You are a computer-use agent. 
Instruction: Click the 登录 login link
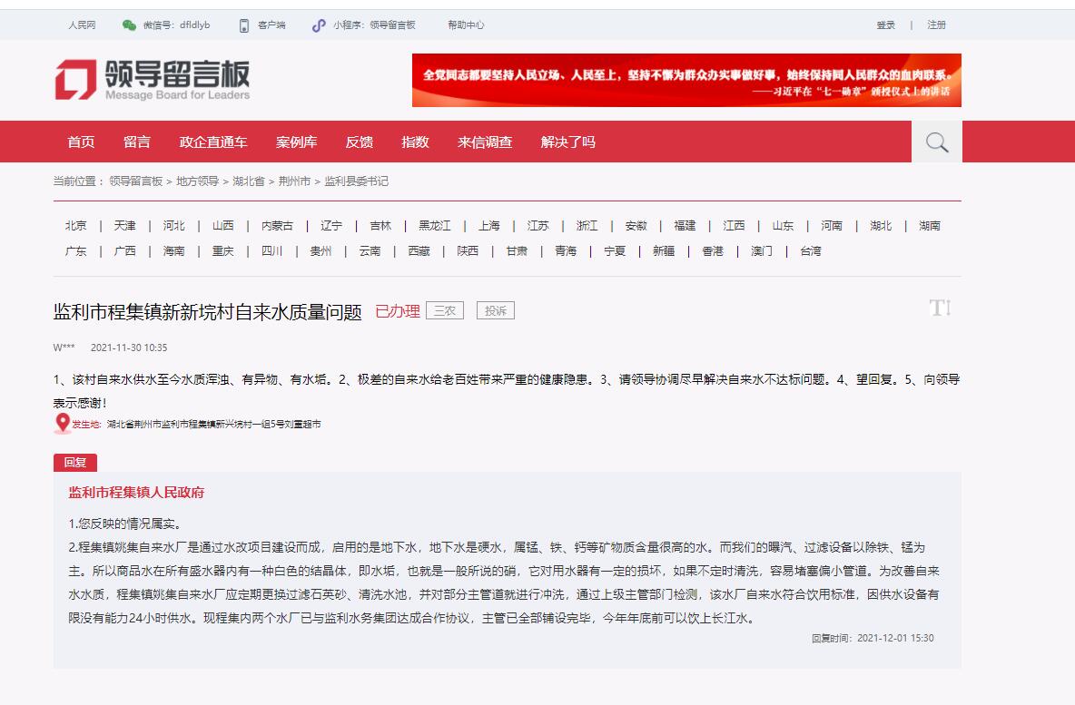885,25
